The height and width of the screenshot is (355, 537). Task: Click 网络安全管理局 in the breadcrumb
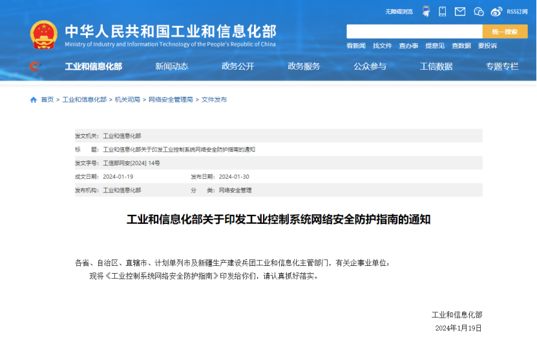coord(171,100)
